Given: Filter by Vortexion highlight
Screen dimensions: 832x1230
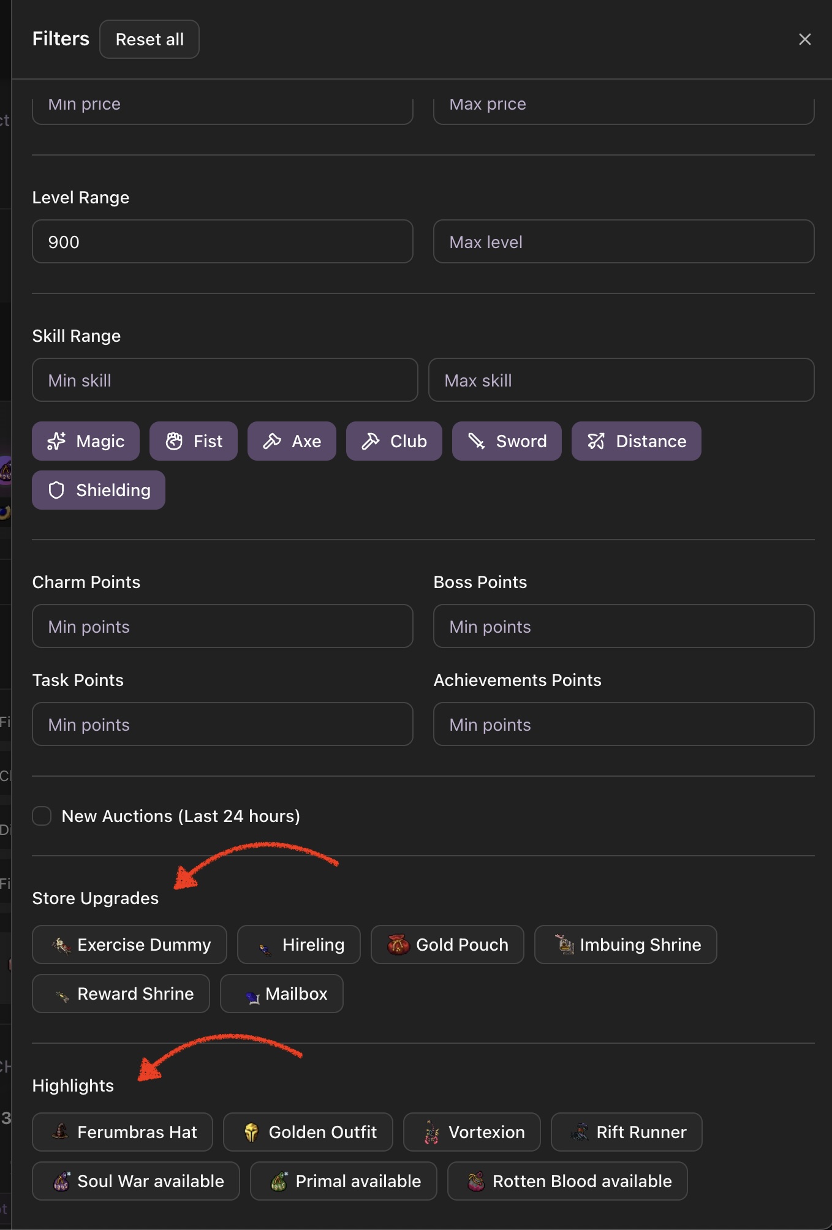Looking at the screenshot, I should [x=472, y=1132].
